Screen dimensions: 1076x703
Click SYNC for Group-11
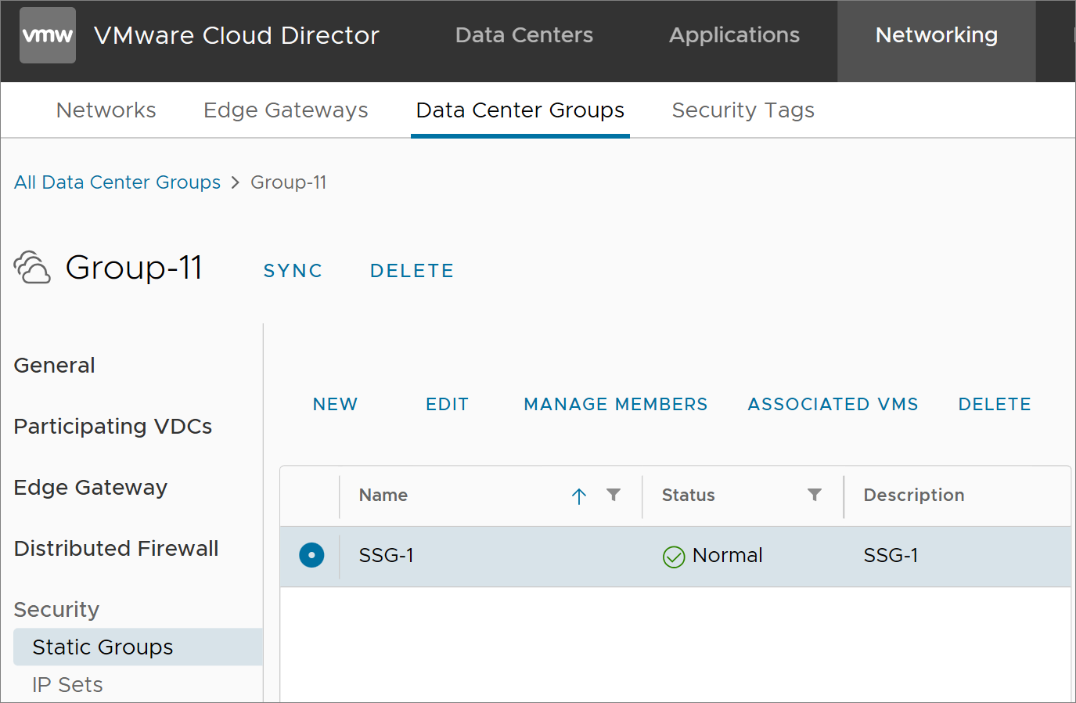293,271
